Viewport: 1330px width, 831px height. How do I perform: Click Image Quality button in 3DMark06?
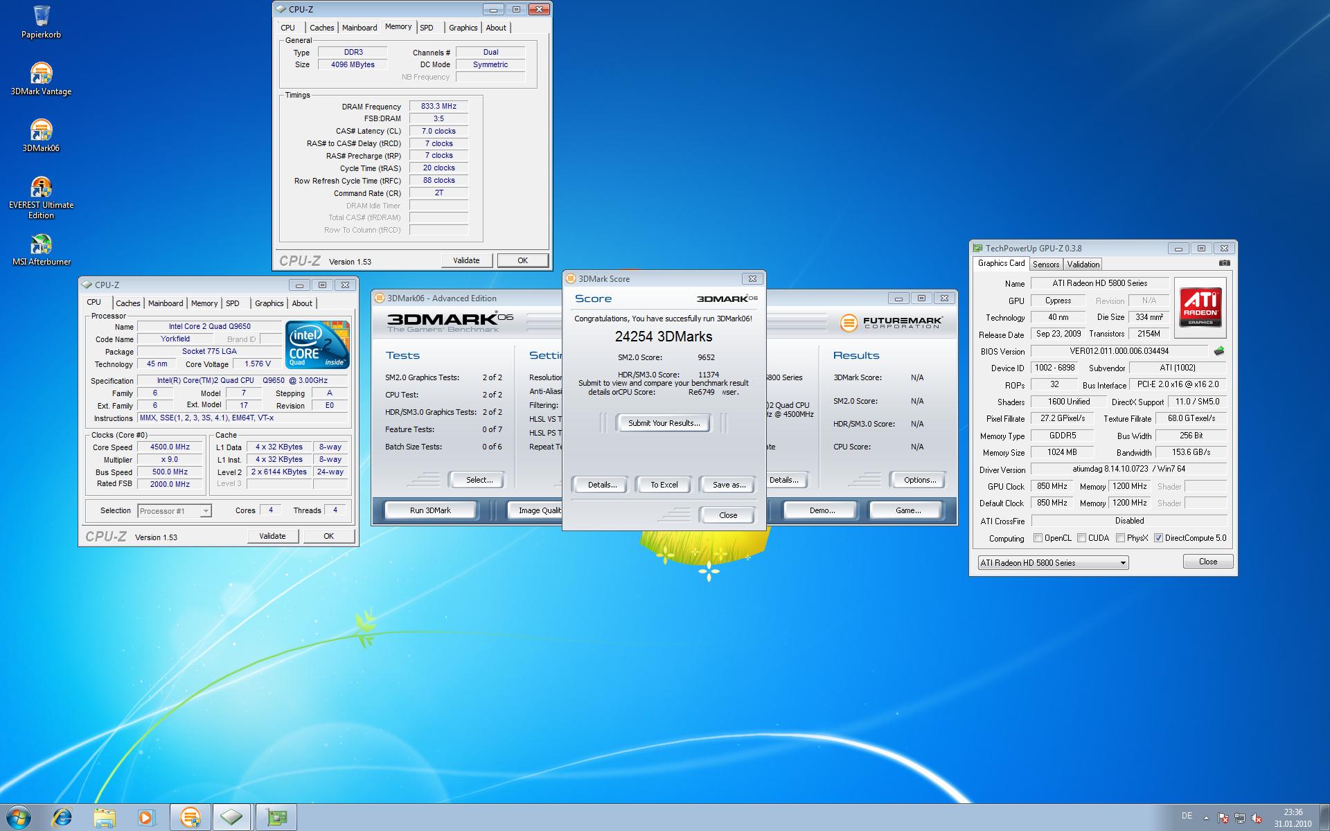535,510
